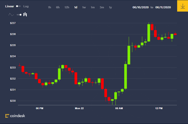
Task: Edit the end date 06/11/2020
Action: 163,7
